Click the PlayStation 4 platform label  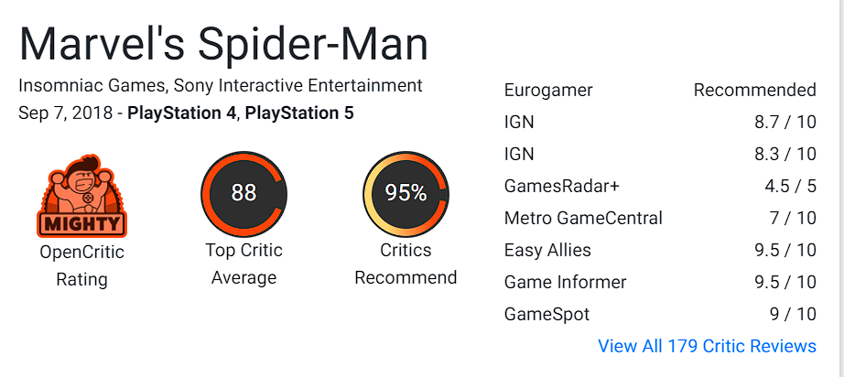point(181,113)
